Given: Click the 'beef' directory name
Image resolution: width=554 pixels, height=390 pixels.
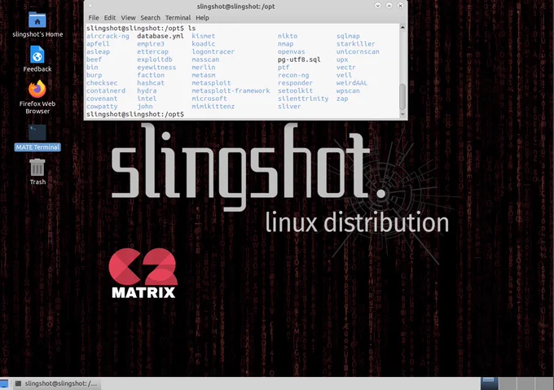Looking at the screenshot, I should click(x=94, y=59).
